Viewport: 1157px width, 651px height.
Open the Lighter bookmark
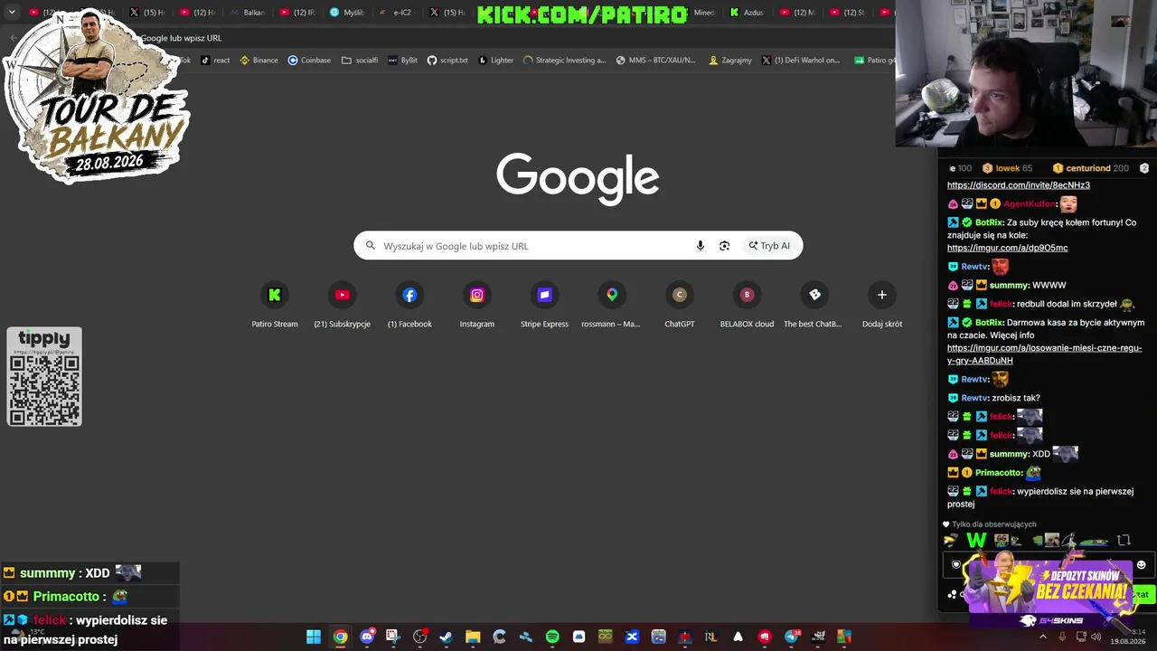pyautogui.click(x=496, y=61)
